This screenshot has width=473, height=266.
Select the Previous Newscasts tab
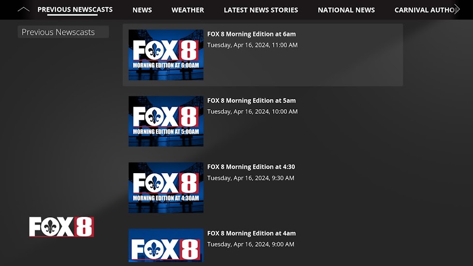tap(75, 10)
